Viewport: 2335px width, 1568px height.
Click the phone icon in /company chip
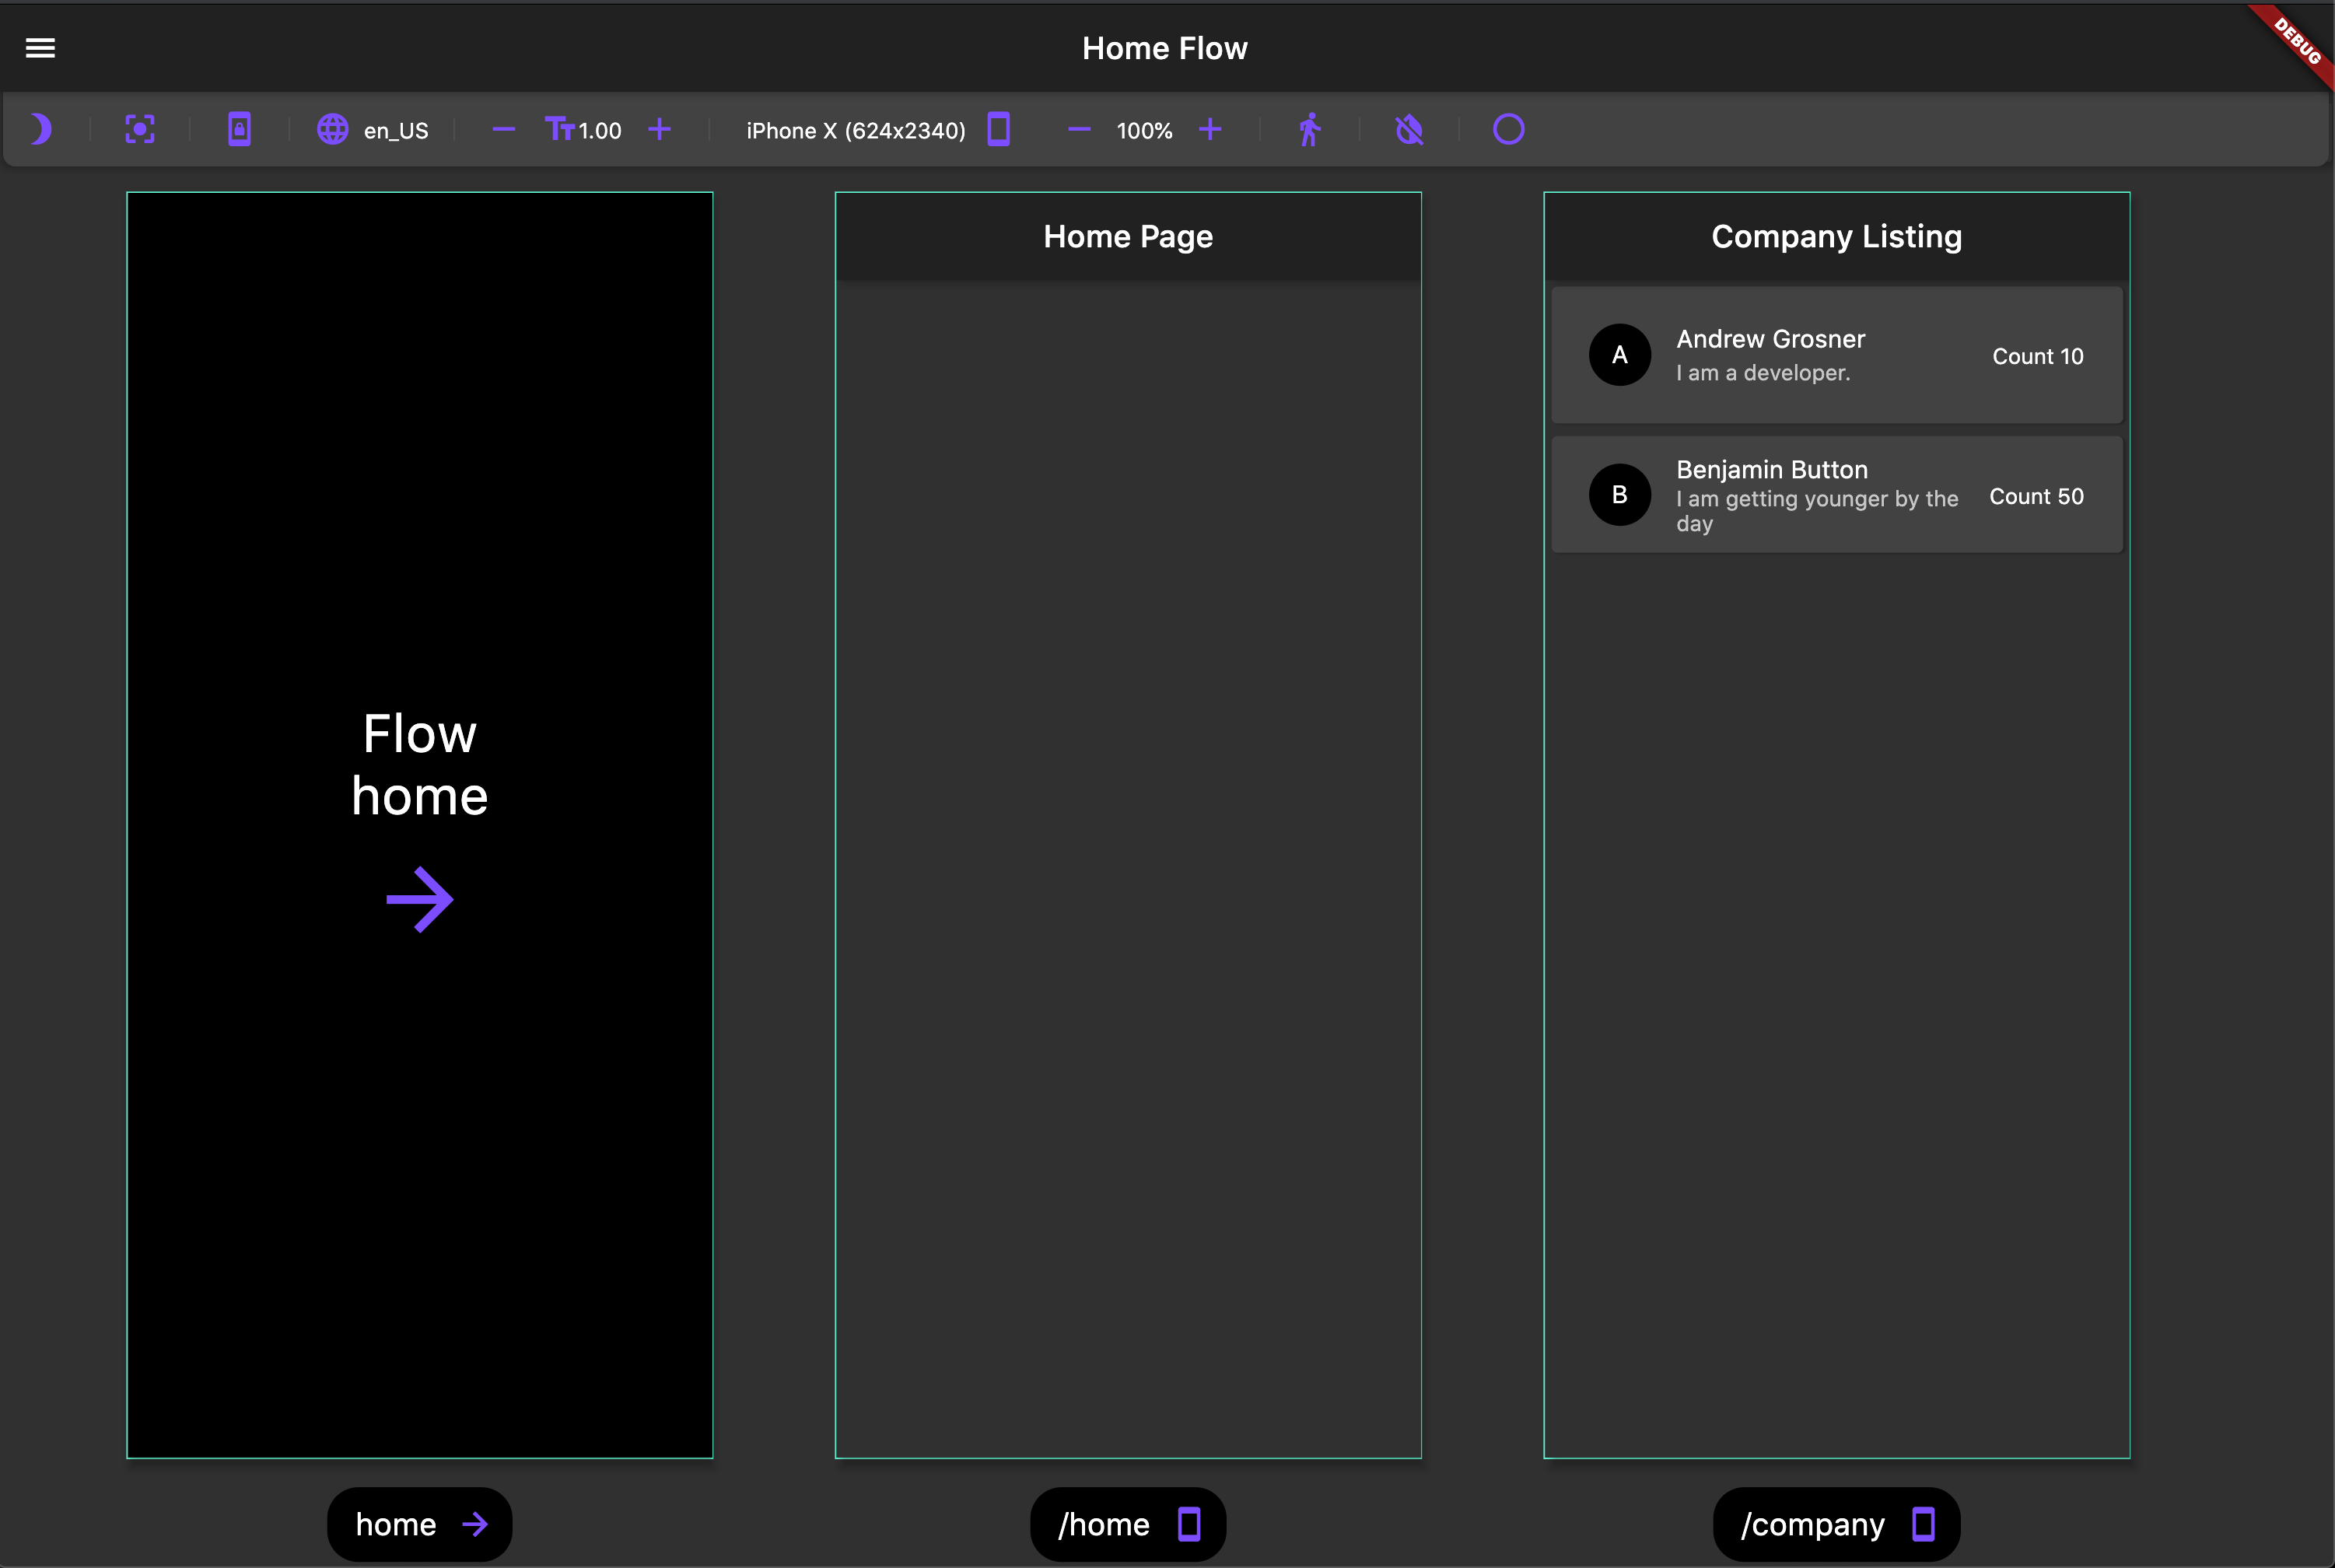click(x=1923, y=1524)
